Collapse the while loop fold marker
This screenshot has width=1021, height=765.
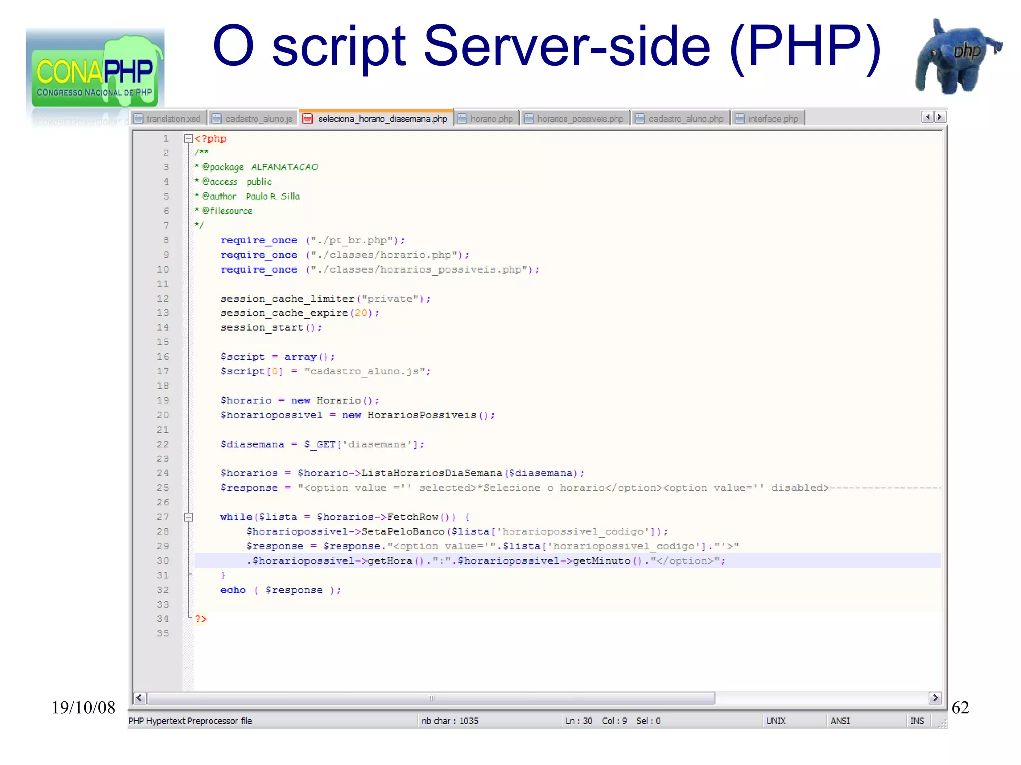coord(188,517)
